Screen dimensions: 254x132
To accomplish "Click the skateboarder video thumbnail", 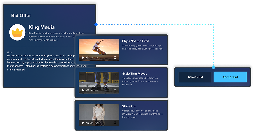I will pos(99,48).
